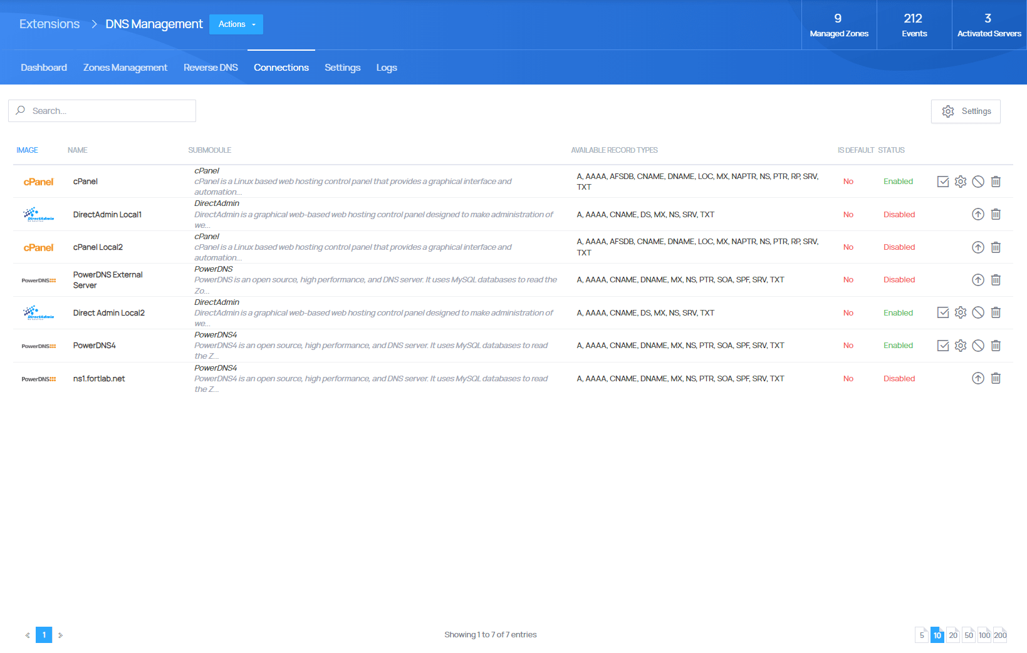Select the Connections tab
The width and height of the screenshot is (1027, 653).
pos(281,68)
